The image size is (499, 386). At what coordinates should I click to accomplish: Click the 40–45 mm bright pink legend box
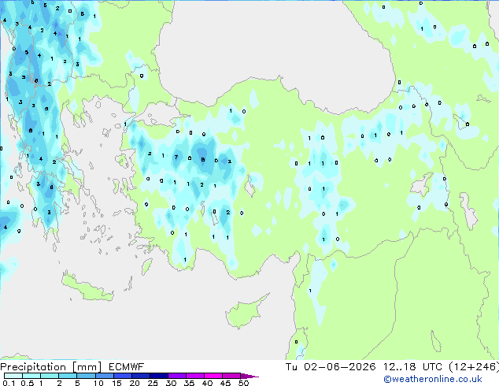pos(213,376)
